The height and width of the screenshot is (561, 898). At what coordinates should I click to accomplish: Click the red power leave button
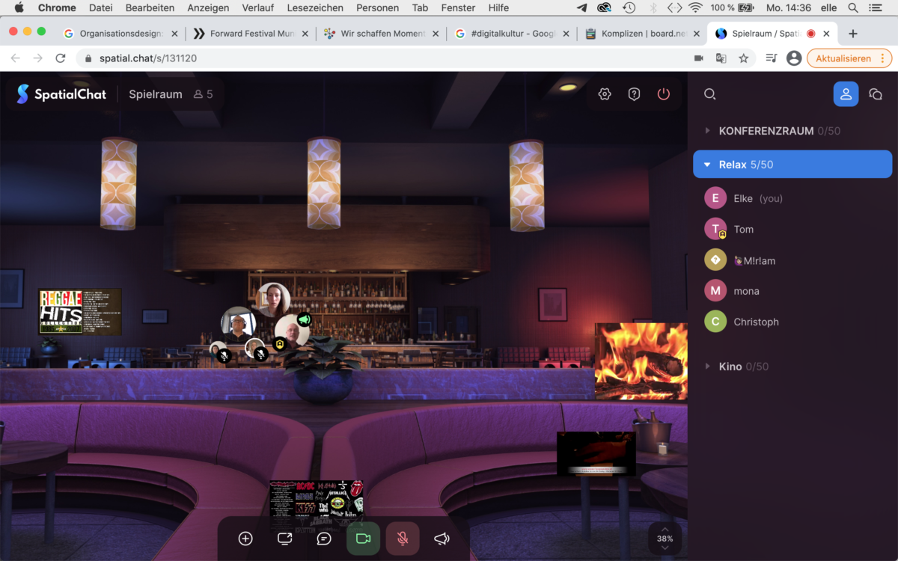click(x=664, y=94)
